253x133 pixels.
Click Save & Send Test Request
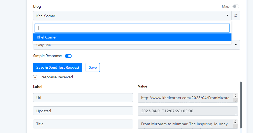coord(58,68)
